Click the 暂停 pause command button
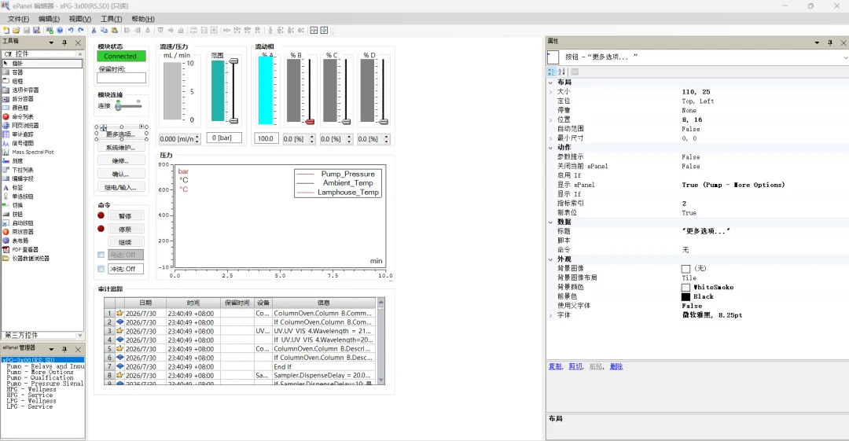 pos(126,215)
